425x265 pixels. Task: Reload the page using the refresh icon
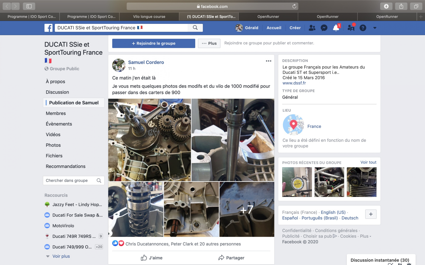[x=294, y=6]
